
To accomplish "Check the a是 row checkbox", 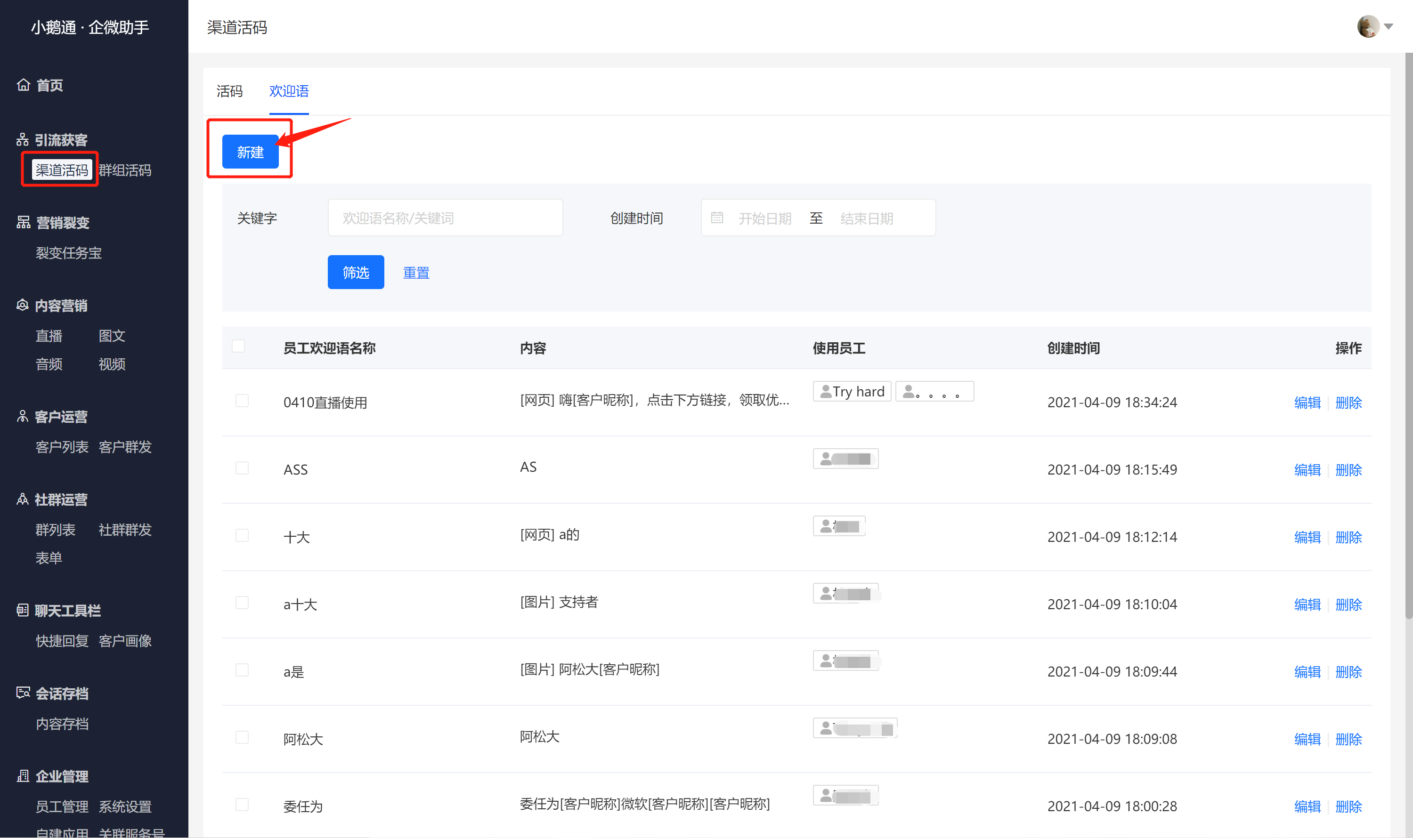I will [242, 670].
